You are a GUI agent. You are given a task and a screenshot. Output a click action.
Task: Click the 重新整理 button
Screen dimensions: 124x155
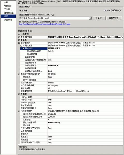[114, 18]
